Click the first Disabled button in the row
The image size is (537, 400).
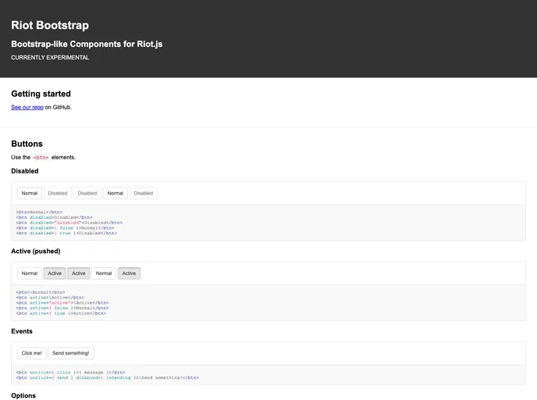[x=58, y=193]
